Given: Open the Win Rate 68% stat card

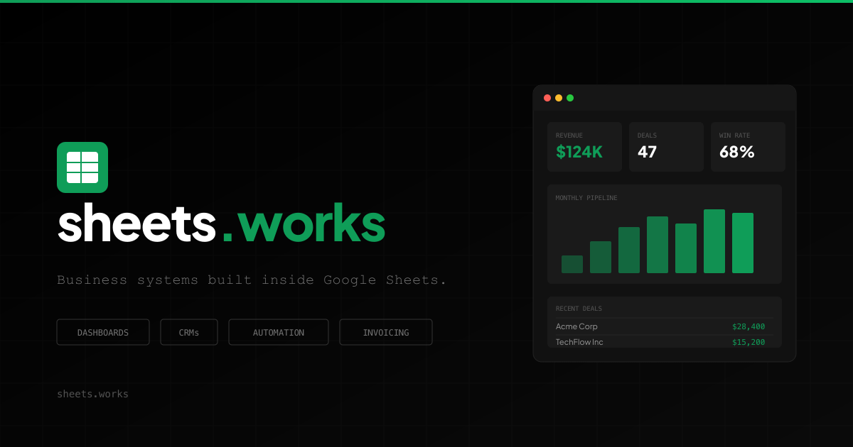Looking at the screenshot, I should click(748, 147).
